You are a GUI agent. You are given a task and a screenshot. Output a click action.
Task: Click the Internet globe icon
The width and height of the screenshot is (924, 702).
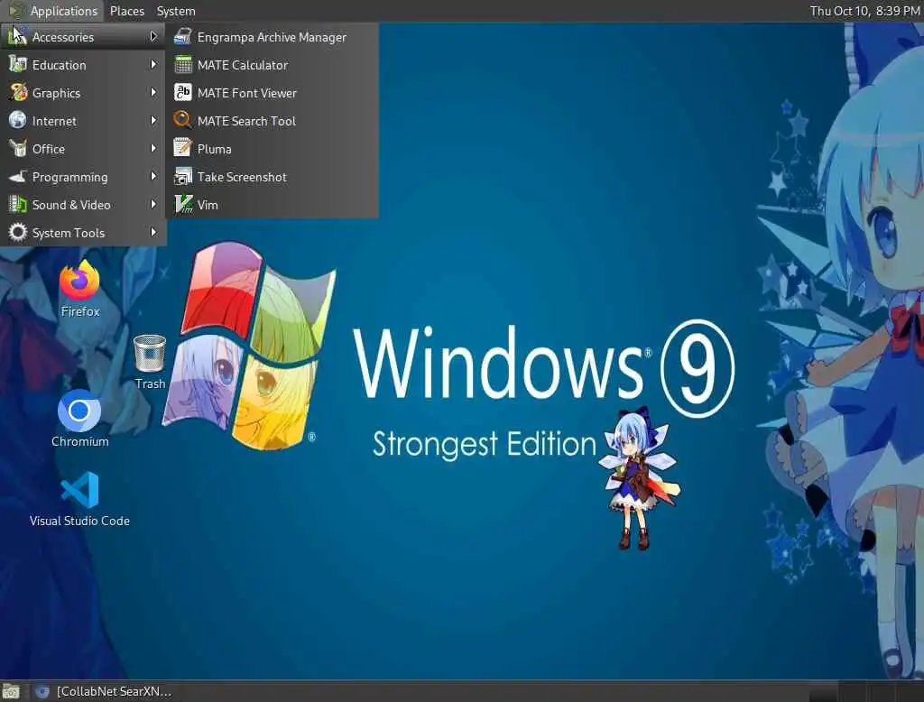point(18,120)
